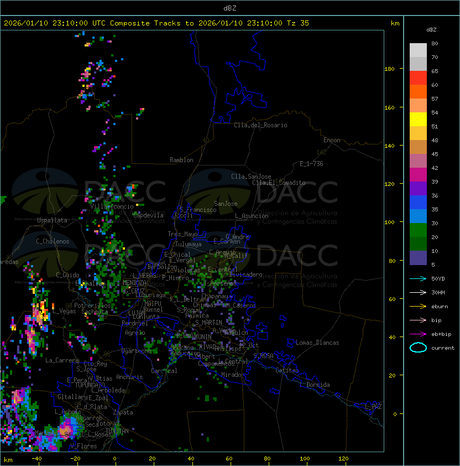Click the cyan 50YD arrow legend icon

tap(418, 278)
